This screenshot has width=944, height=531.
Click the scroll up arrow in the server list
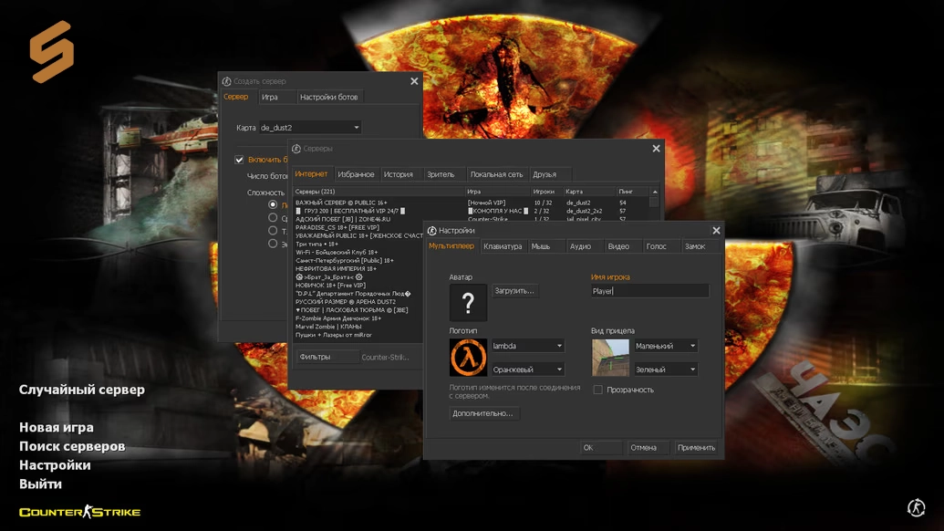coord(655,192)
